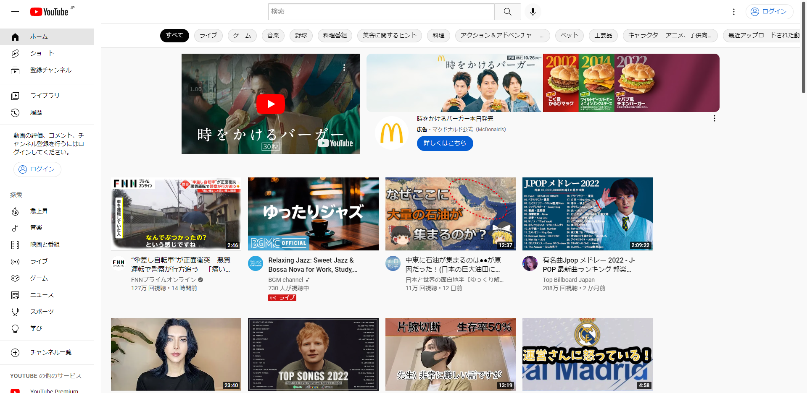The width and height of the screenshot is (807, 393).
Task: Open ゆったりジャズ video thumbnail
Action: tap(313, 214)
